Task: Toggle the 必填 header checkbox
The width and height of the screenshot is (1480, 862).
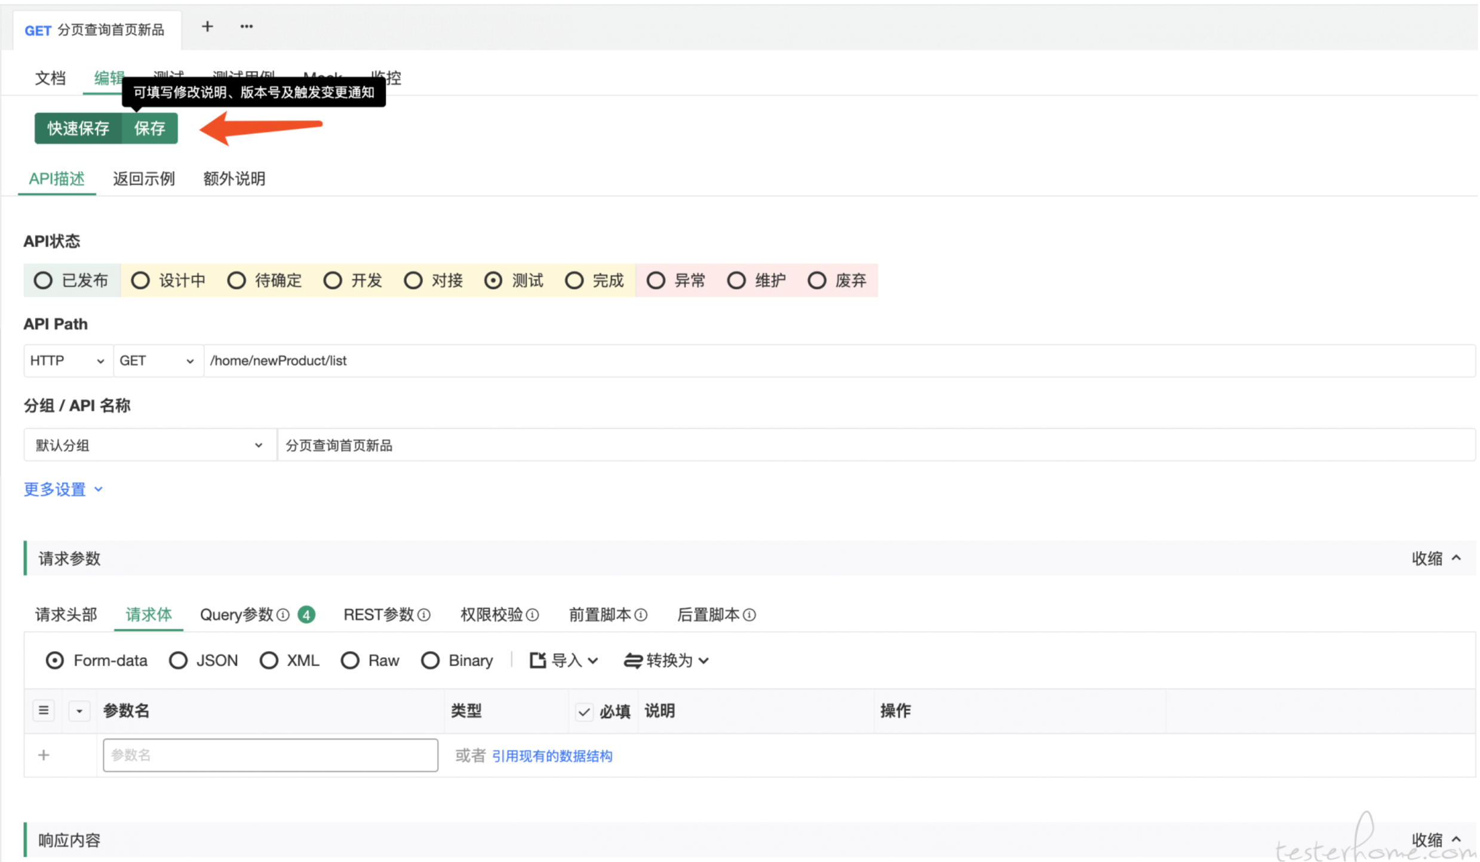Action: 584,712
